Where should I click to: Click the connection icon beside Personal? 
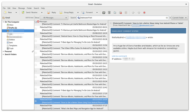(x=33, y=51)
